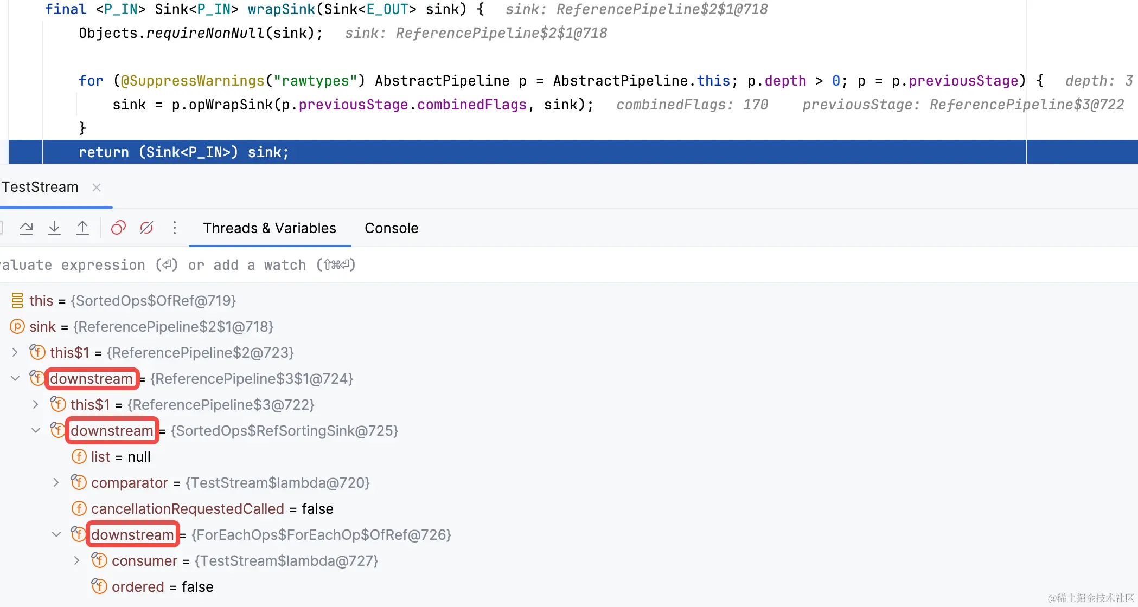This screenshot has width=1138, height=607.
Task: Open View Breakpoints red circles icon
Action: coord(118,228)
